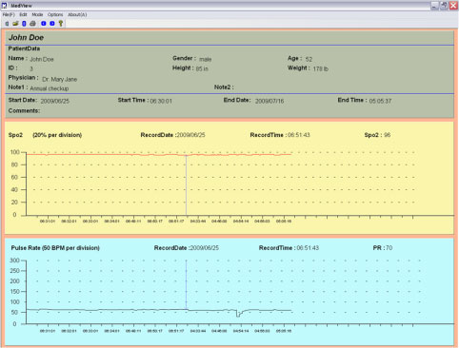Open the Edit menu

tap(23, 14)
